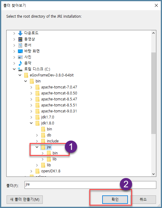Viewport: 162px width, 208px height.
Task: Click the 음악 music note icon
Action: click(20, 63)
